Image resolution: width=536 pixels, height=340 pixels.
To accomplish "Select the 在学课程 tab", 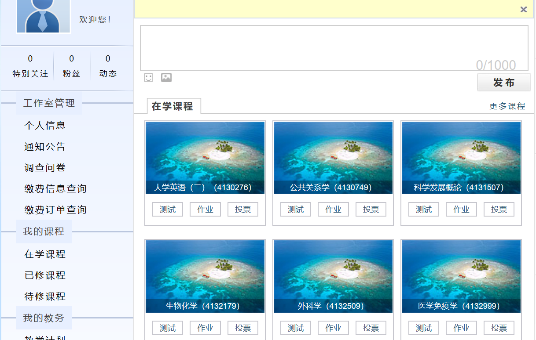I will pos(173,106).
